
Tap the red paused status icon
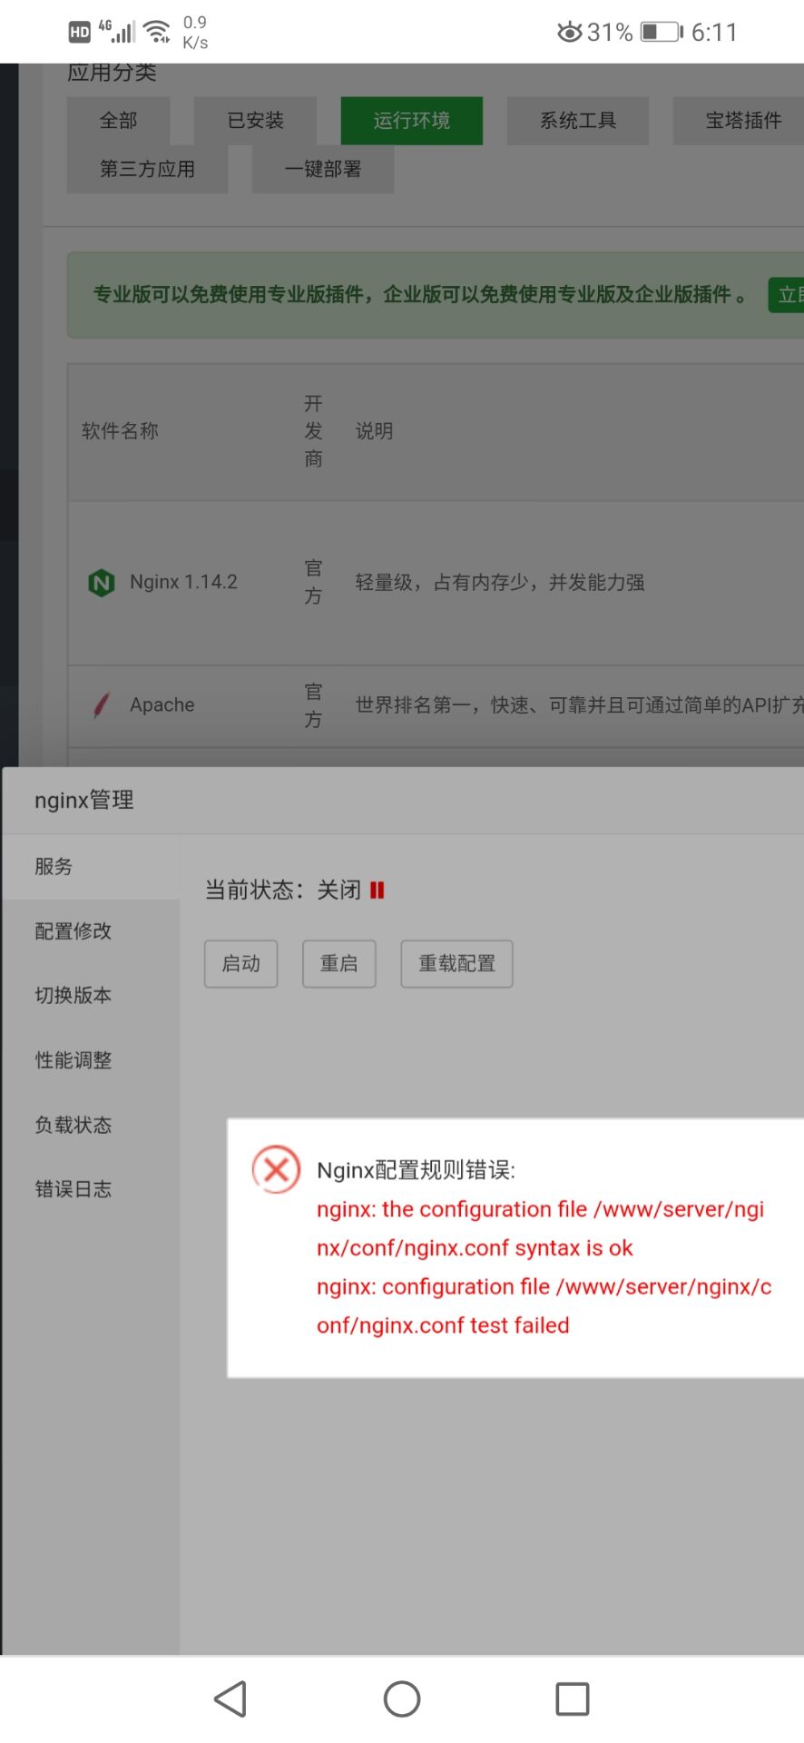[377, 891]
